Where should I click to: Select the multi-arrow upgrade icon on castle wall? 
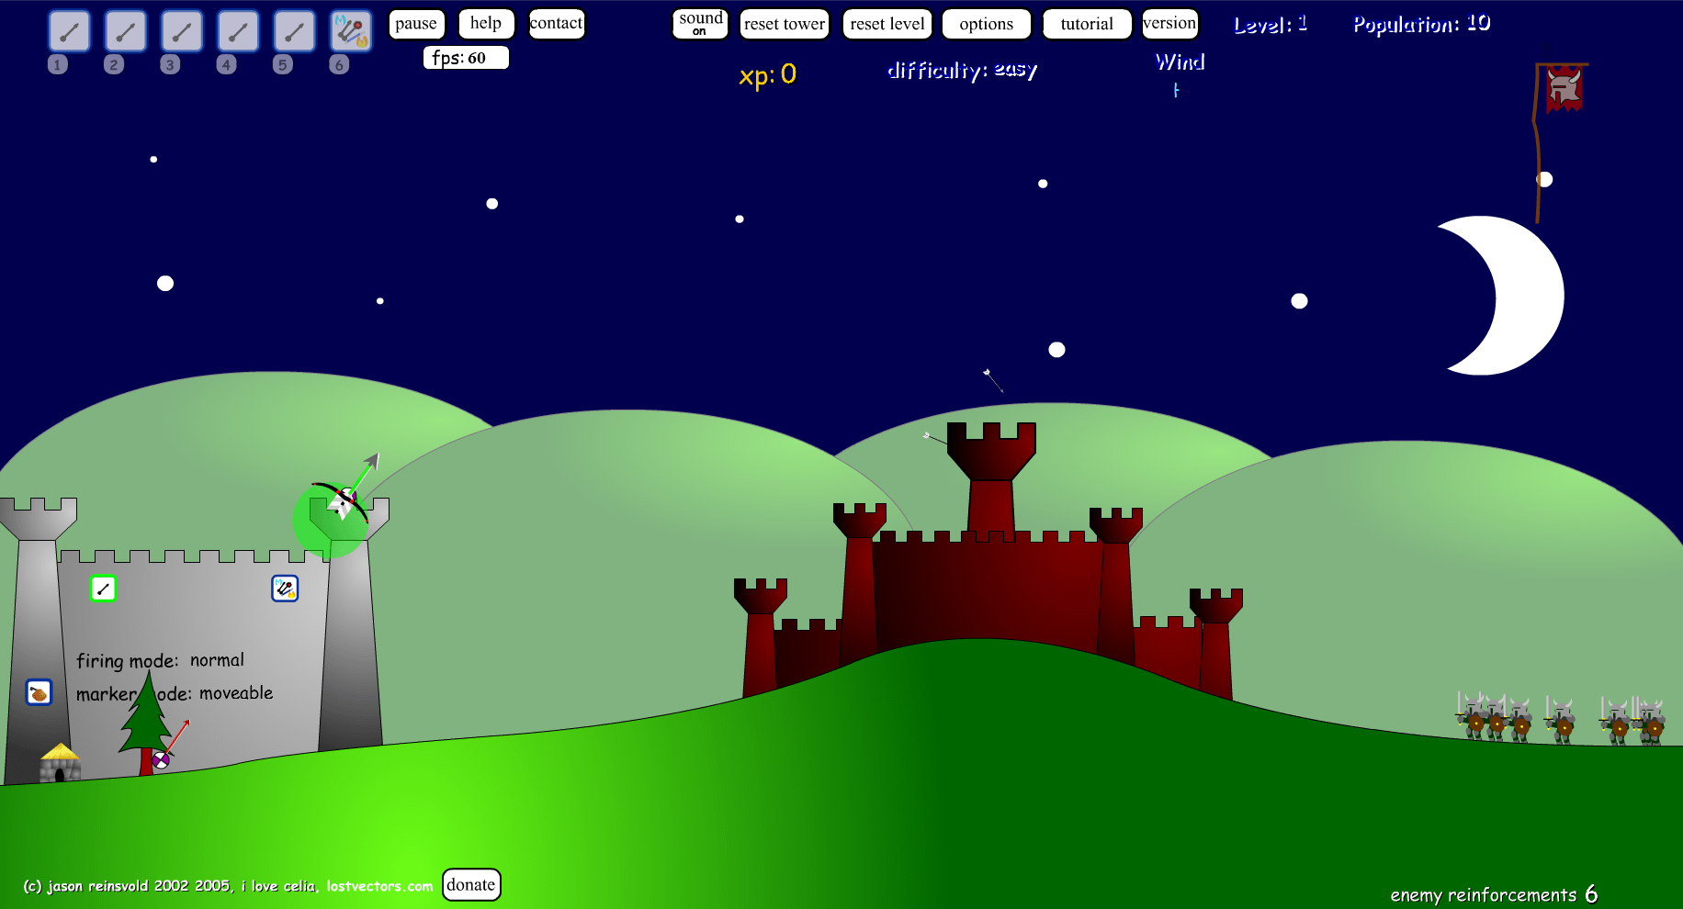pos(285,589)
